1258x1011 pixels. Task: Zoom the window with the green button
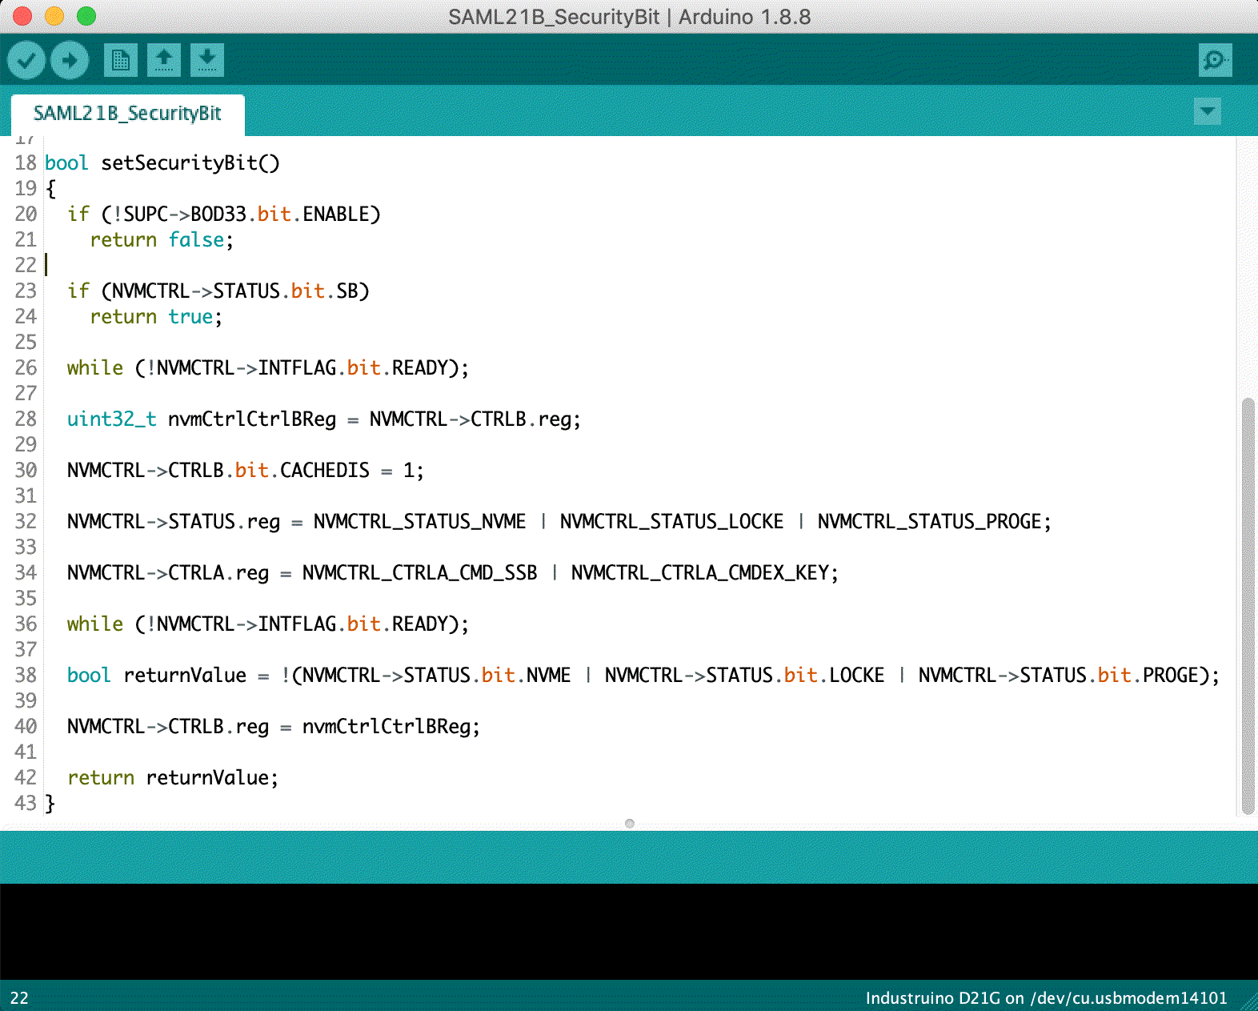coord(86,16)
